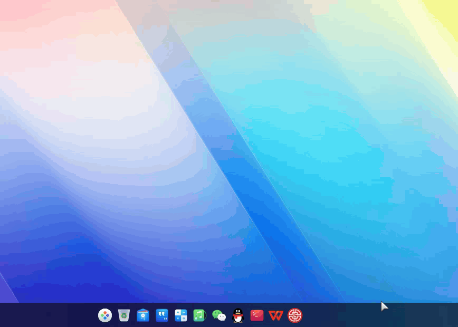
Task: Open the green music player
Action: click(200, 315)
